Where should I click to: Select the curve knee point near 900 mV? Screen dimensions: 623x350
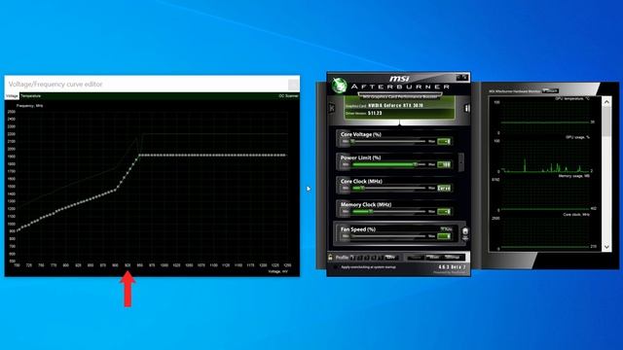tap(116, 190)
